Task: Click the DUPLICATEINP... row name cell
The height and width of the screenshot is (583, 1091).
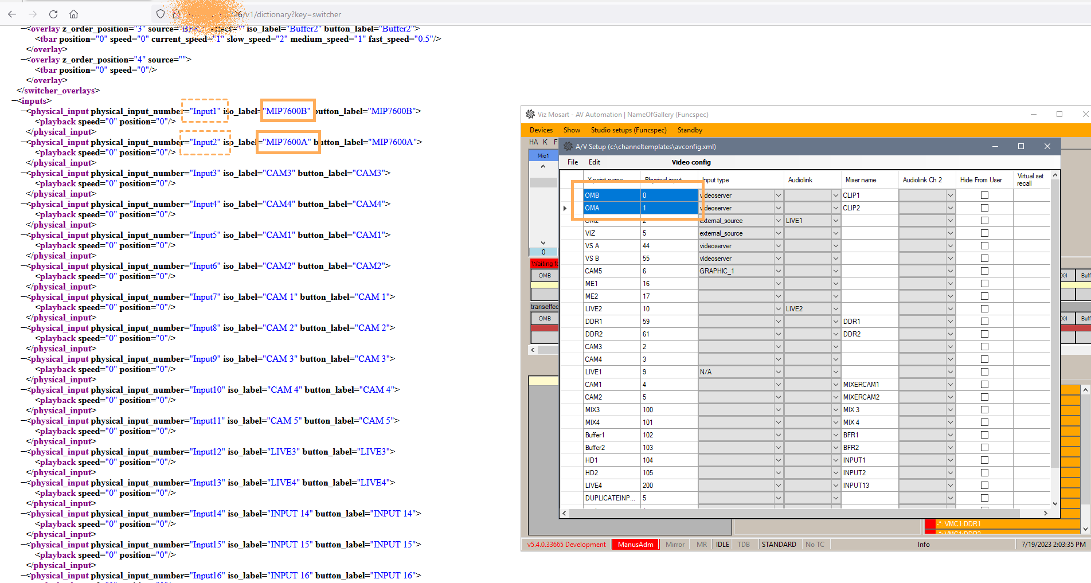Action: 612,498
